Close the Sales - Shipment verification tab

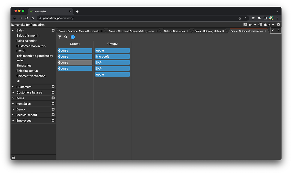[x=265, y=31]
